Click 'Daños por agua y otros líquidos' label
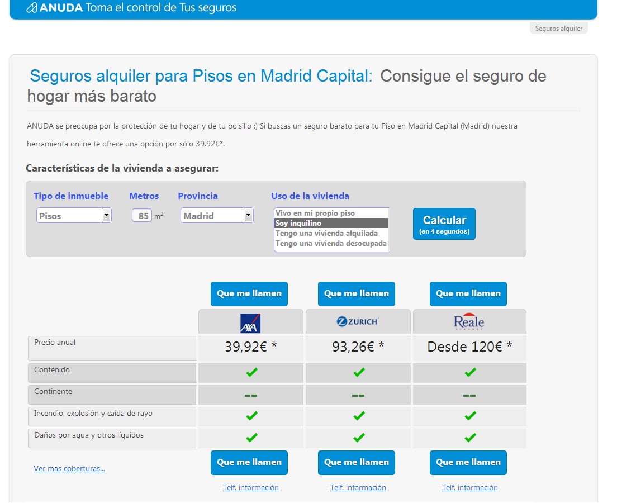The height and width of the screenshot is (503, 617). pyautogui.click(x=89, y=435)
